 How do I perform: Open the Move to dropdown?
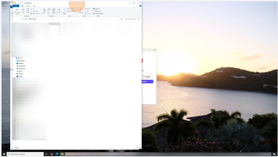click(44, 11)
